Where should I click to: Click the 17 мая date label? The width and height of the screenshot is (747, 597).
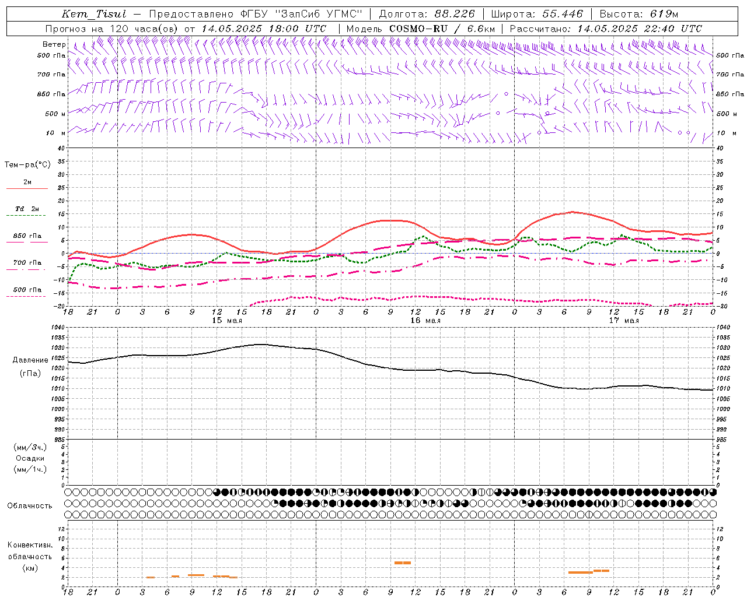tap(623, 321)
